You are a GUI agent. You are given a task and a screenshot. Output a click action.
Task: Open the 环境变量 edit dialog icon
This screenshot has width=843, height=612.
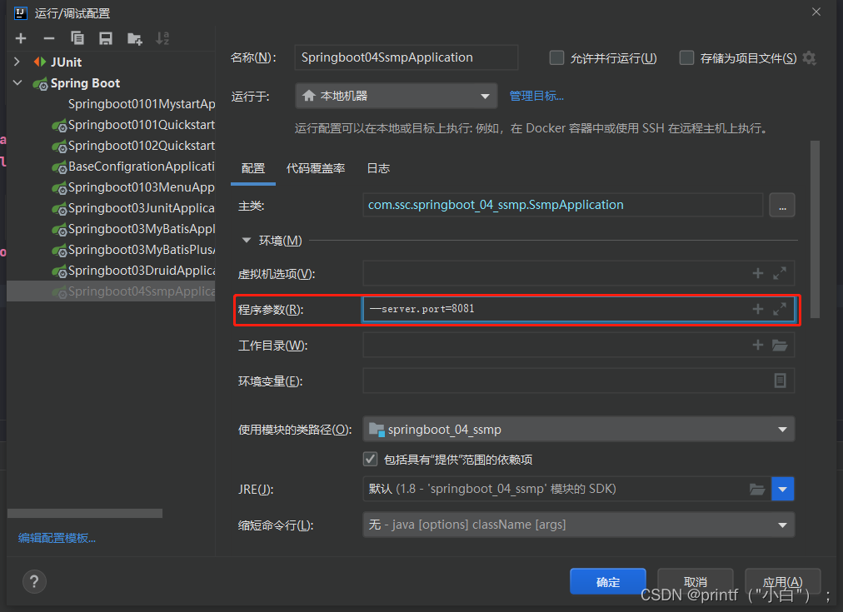tap(780, 381)
